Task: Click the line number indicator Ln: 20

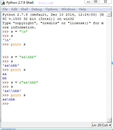Action: tap(97, 125)
